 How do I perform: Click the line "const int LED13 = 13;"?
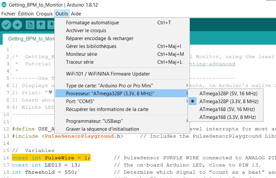click(46, 165)
